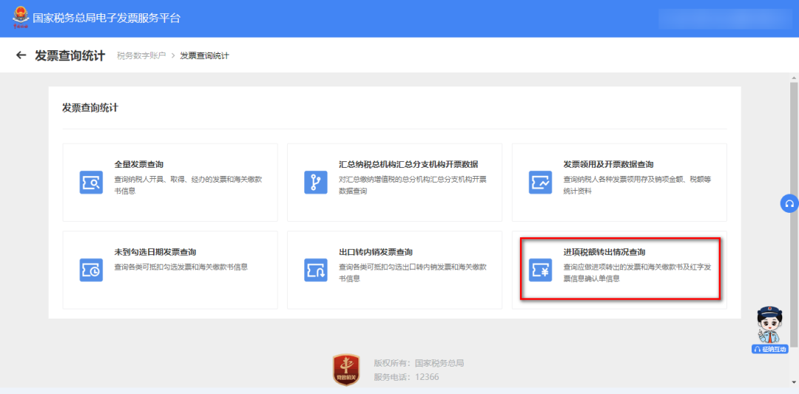Click the 国家税务总局电子发票服务平台 header title
Screen dimensions: 799x394
pos(107,18)
